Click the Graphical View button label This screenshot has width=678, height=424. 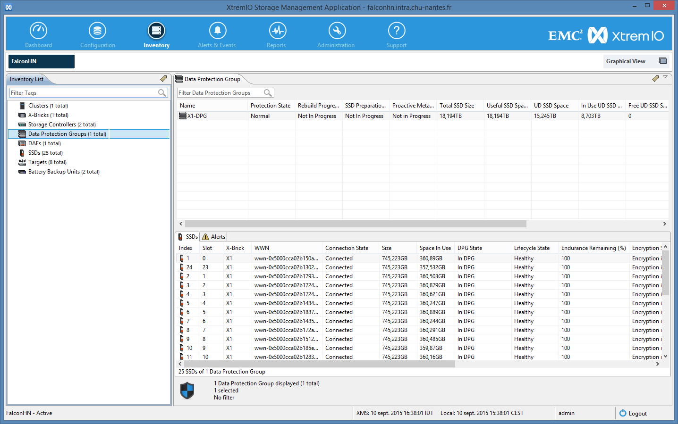[626, 61]
